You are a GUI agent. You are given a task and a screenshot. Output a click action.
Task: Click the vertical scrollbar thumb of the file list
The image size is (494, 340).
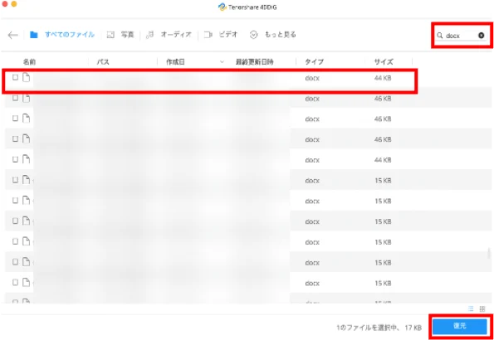(x=489, y=253)
